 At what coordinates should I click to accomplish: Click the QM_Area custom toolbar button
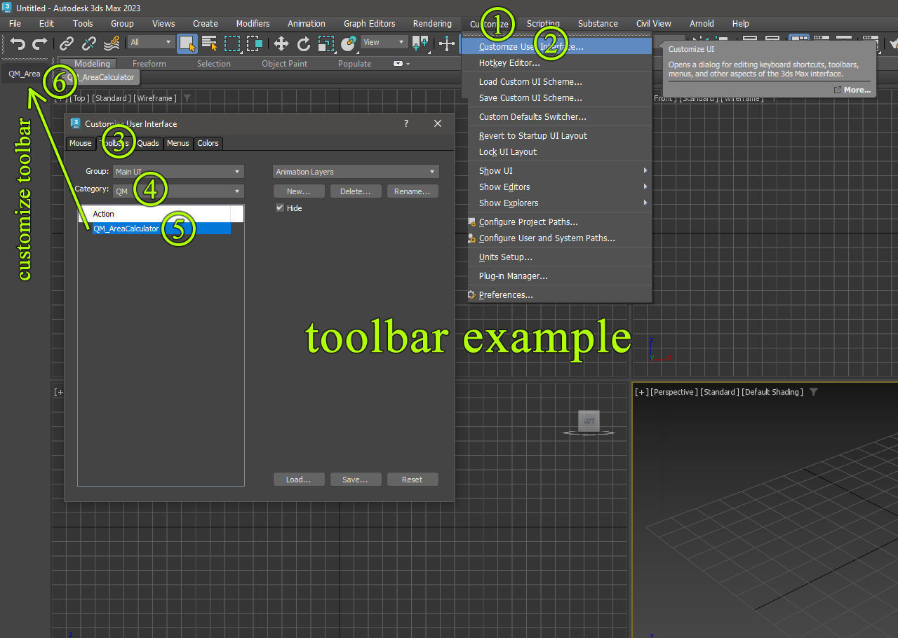coord(25,74)
